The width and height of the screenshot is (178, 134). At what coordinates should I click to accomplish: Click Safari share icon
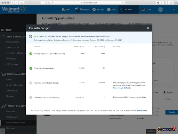tap(164, 2)
